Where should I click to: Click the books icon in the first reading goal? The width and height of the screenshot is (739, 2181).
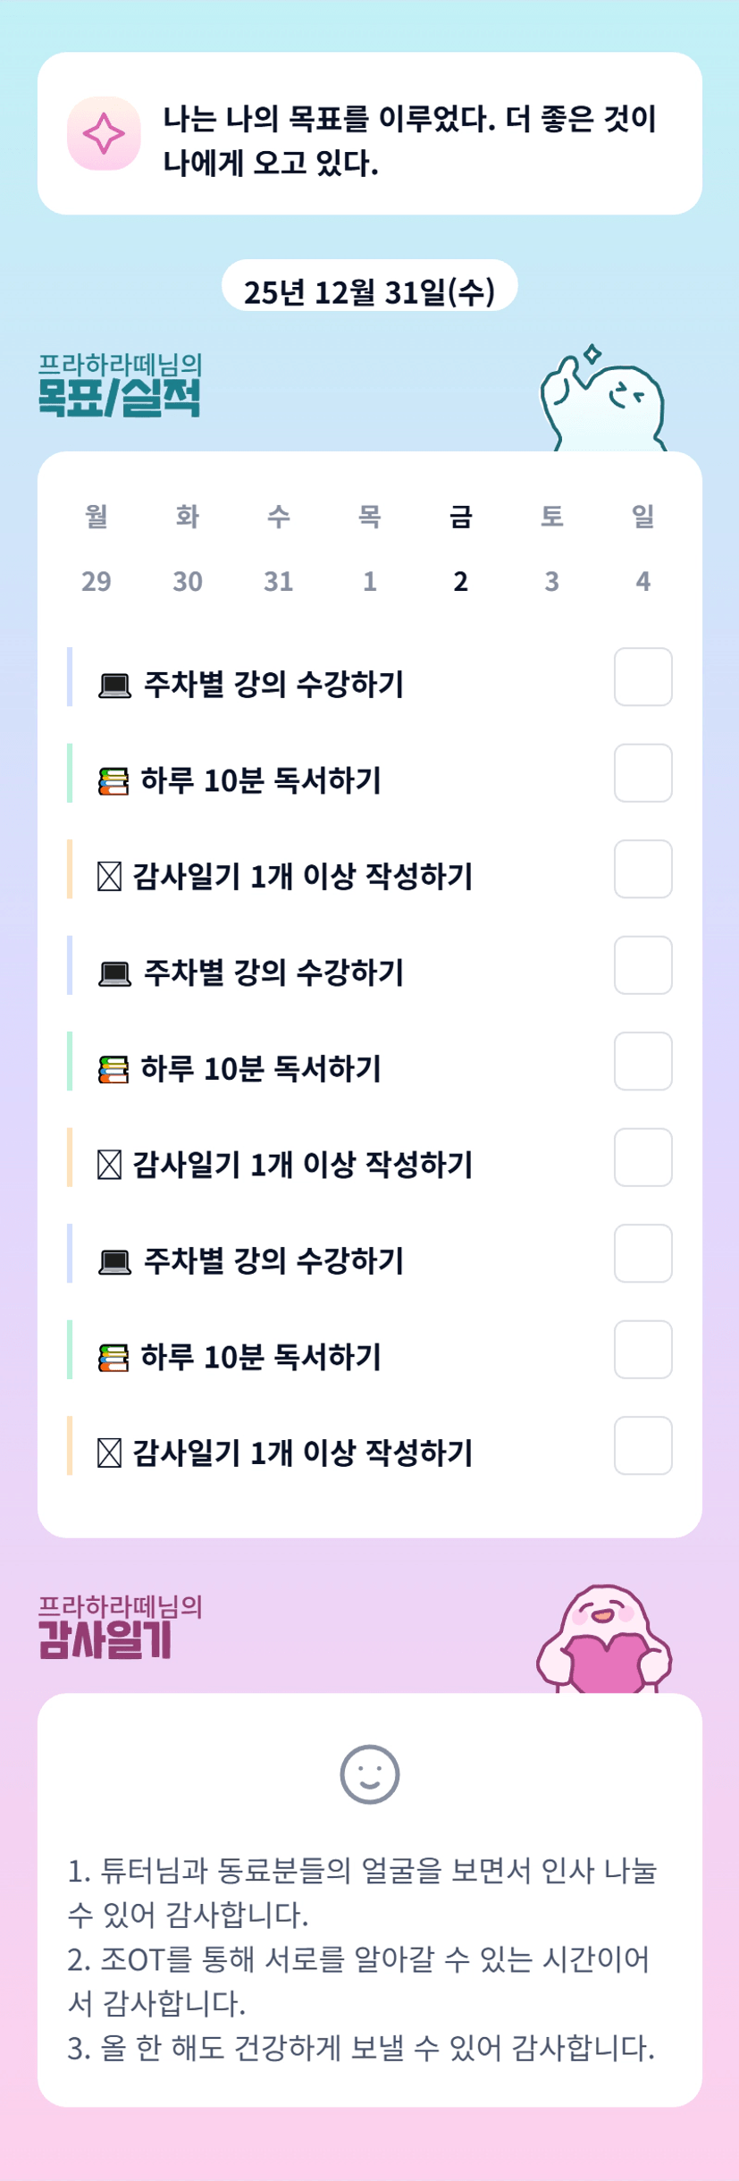[x=113, y=781]
